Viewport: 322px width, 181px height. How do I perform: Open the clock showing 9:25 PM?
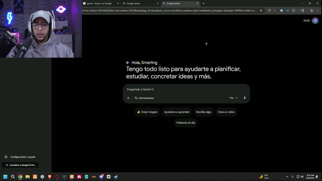tap(310, 177)
